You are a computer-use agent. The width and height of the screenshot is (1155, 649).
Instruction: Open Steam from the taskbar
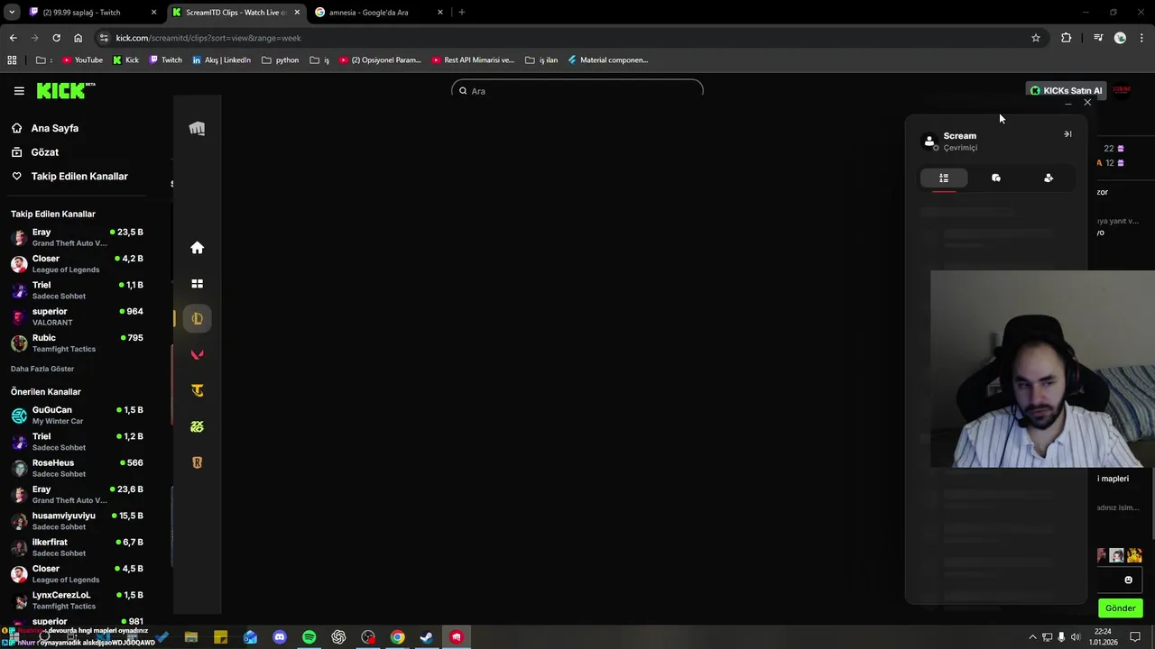[427, 637]
